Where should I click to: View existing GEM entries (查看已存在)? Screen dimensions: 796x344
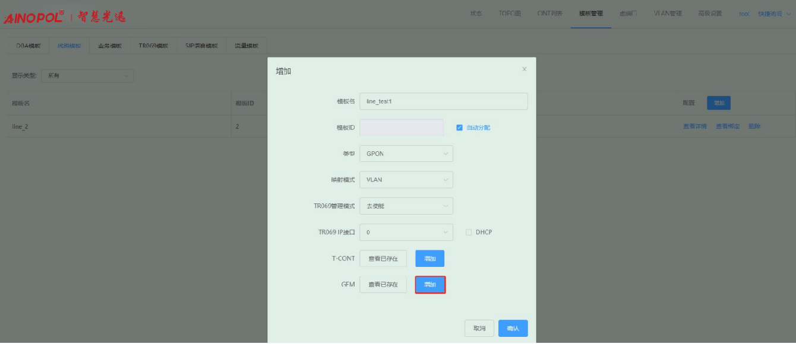click(x=383, y=285)
